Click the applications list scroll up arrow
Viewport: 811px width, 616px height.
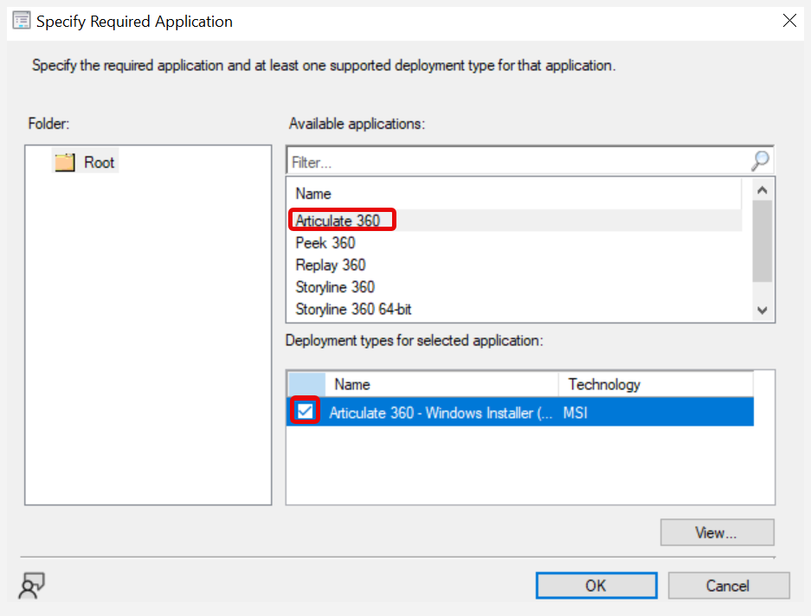click(762, 189)
